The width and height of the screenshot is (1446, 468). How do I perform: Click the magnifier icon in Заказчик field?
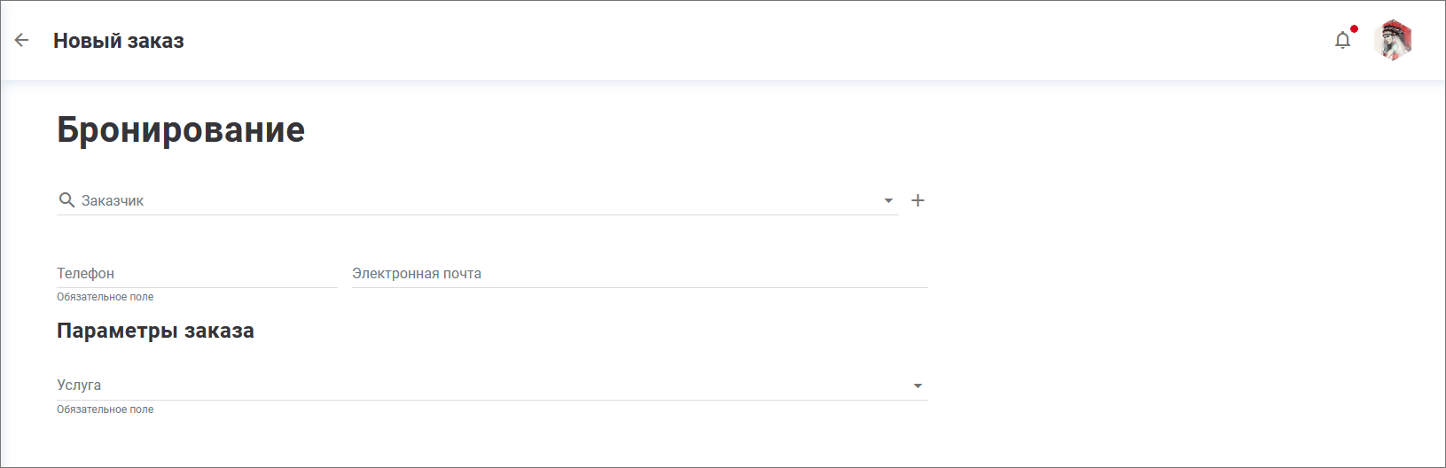(x=66, y=200)
